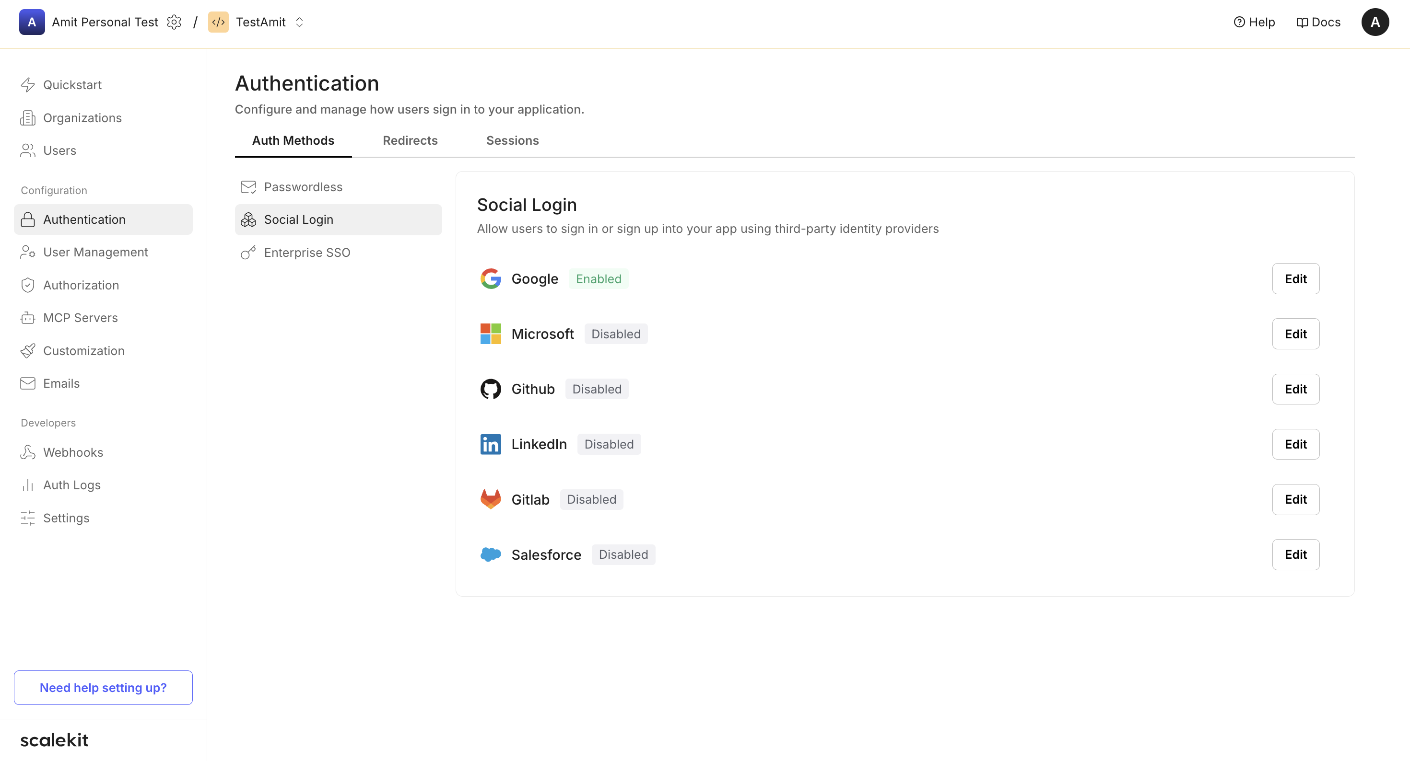Click the Gitlab logo
1410x761 pixels.
(491, 499)
